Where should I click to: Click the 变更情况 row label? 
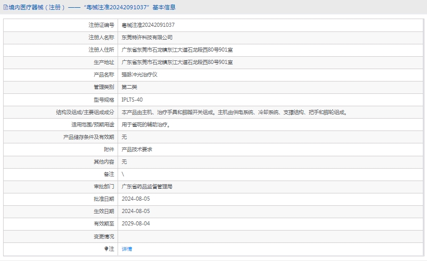103,236
